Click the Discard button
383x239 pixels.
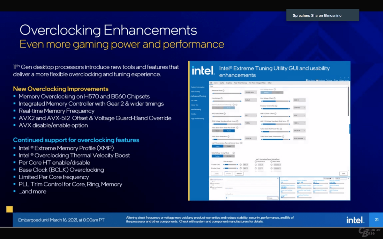(x=229, y=174)
